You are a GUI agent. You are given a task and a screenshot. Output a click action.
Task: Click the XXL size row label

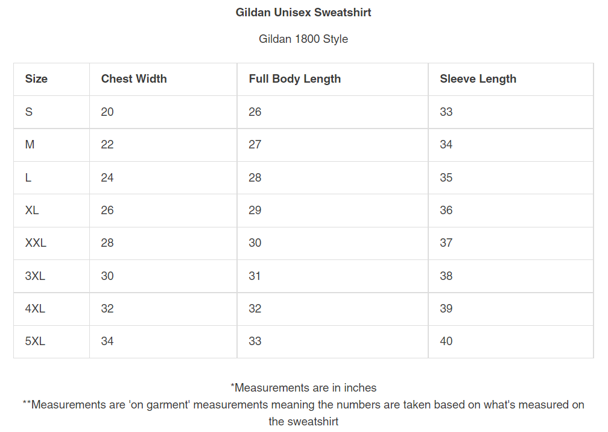coord(36,243)
